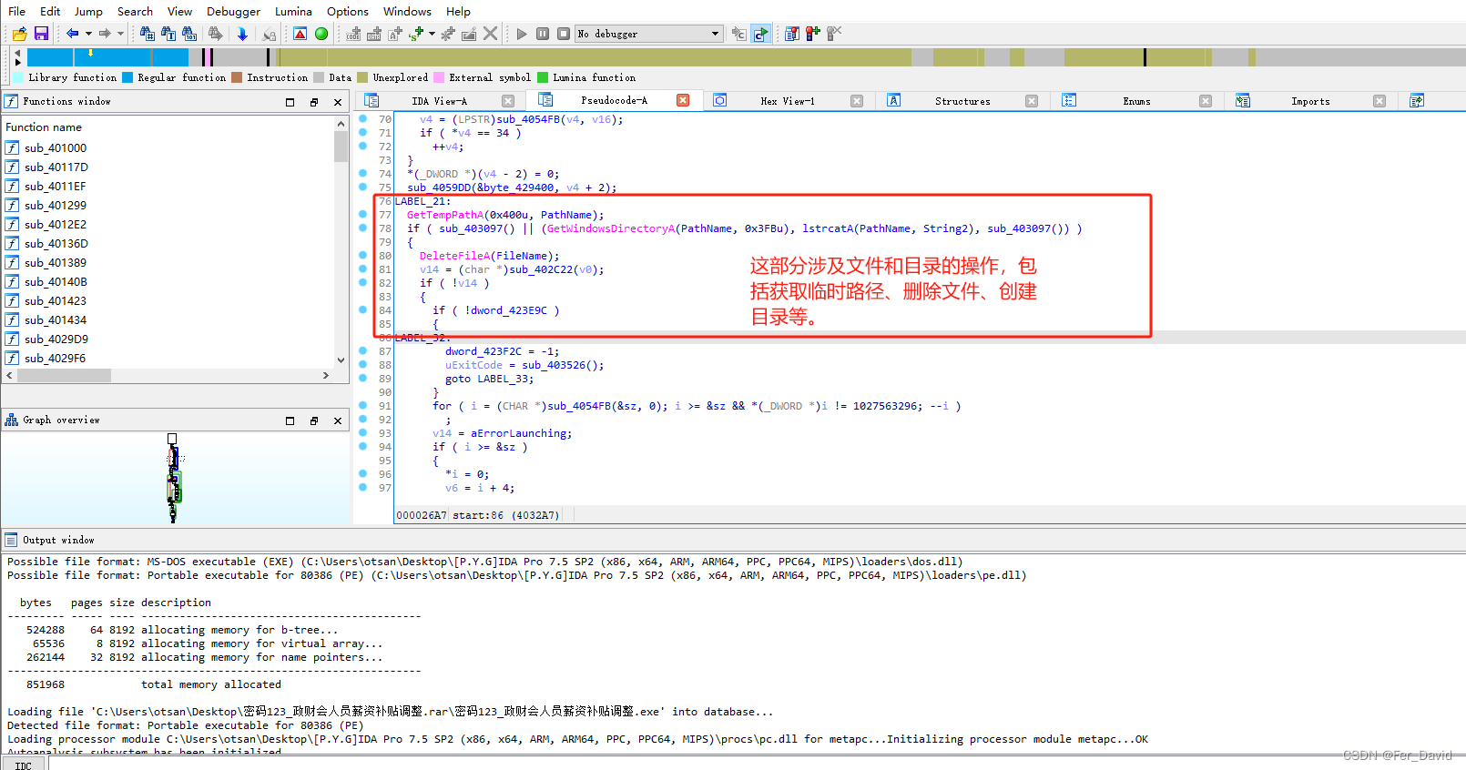Open the No debugger combo box
Viewport: 1466px width, 770px height.
(649, 34)
